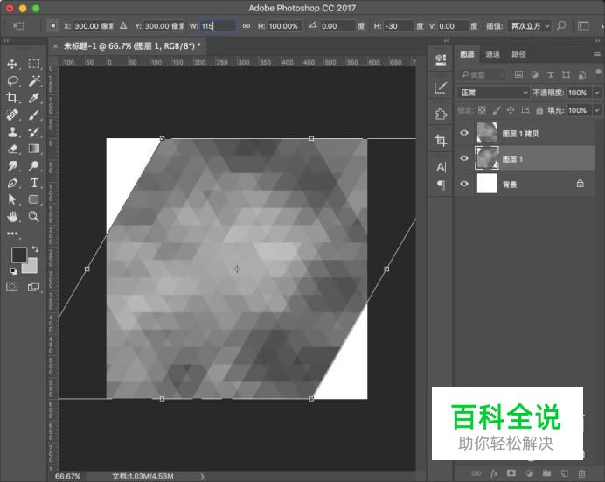Hide the 图层 1 拷贝 layer

(x=464, y=133)
